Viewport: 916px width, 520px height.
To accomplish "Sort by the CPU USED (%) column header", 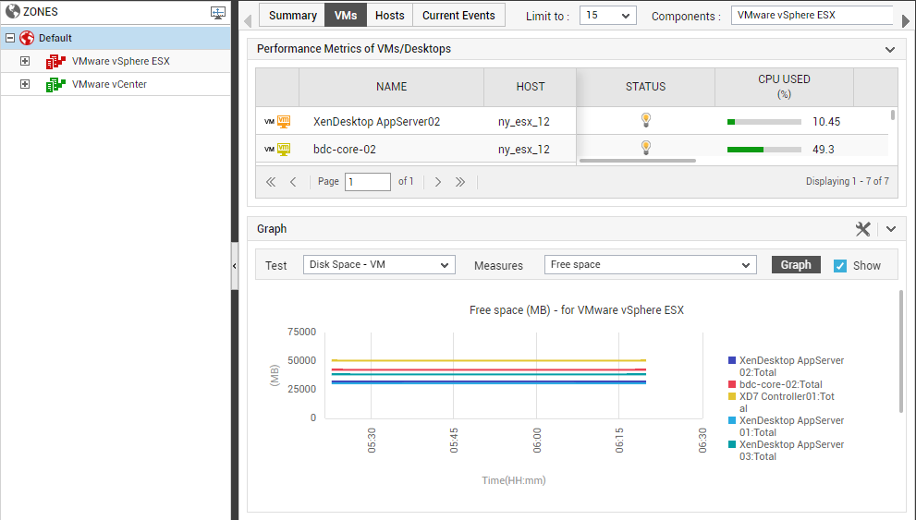I will (784, 87).
